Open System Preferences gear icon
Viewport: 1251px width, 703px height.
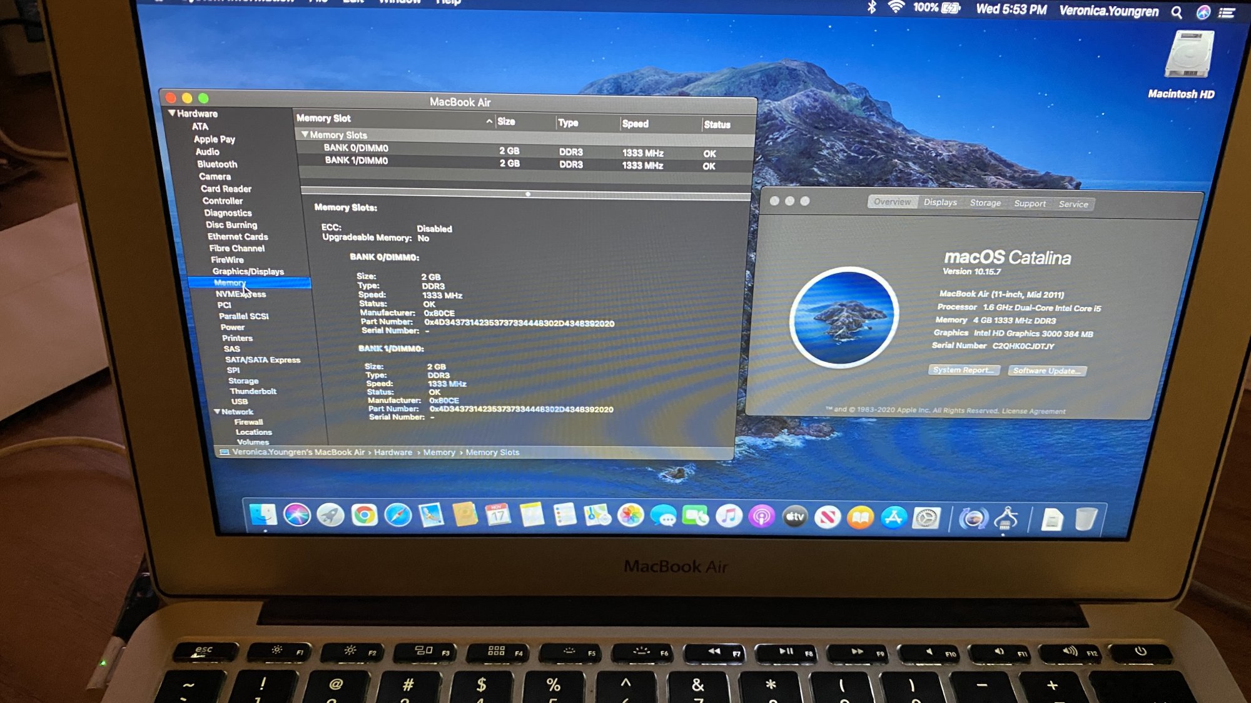926,518
